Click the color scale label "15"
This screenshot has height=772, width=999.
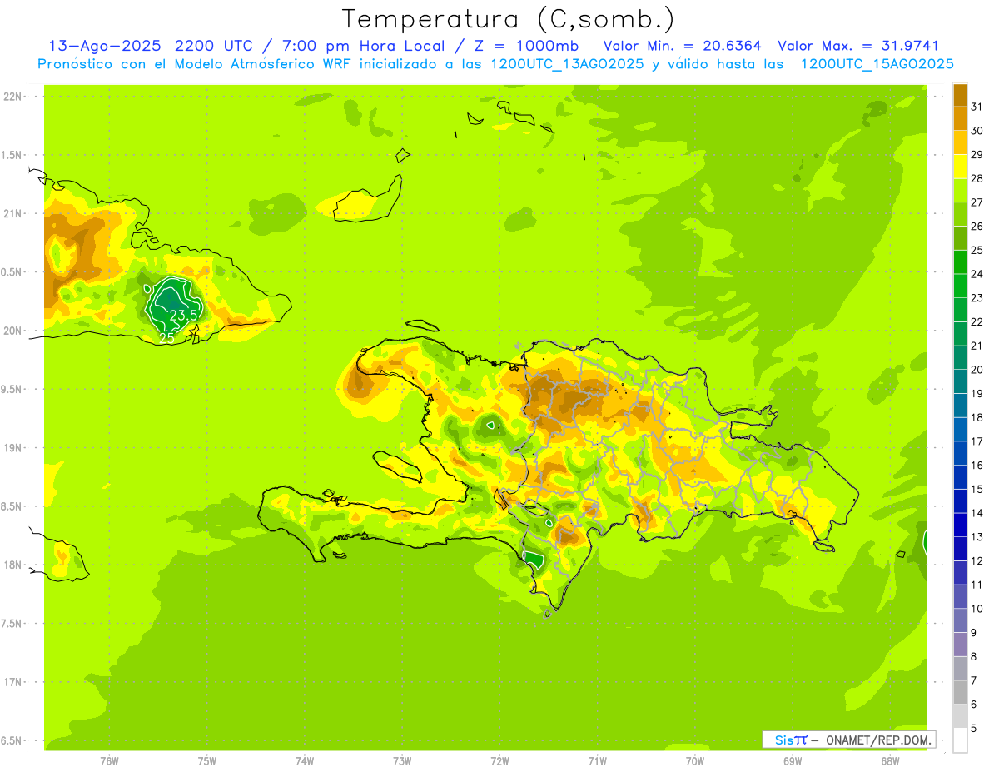[x=977, y=489]
